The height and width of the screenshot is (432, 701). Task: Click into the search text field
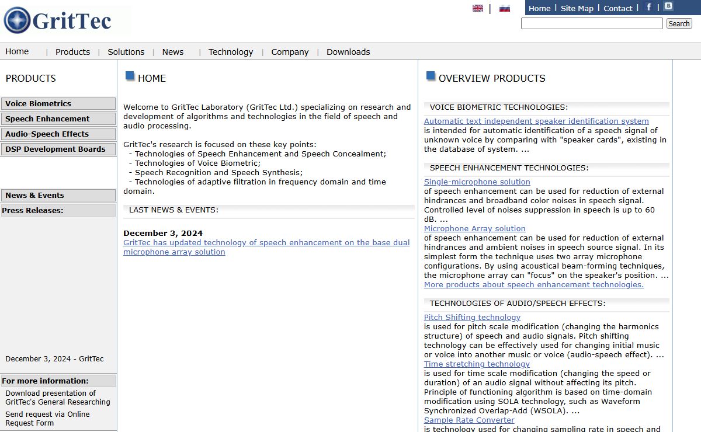[x=592, y=23]
